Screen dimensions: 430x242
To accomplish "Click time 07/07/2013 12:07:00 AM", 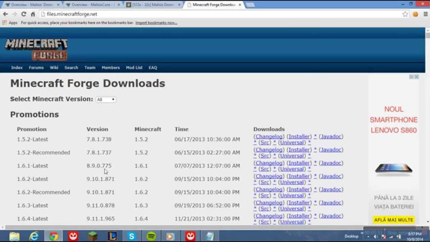I will 207,166.
